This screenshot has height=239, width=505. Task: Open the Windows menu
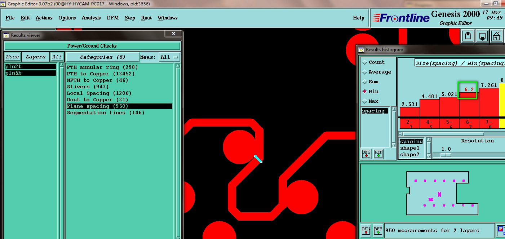click(x=168, y=18)
